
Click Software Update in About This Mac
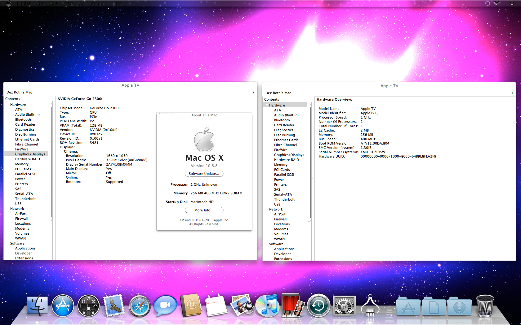click(x=204, y=174)
